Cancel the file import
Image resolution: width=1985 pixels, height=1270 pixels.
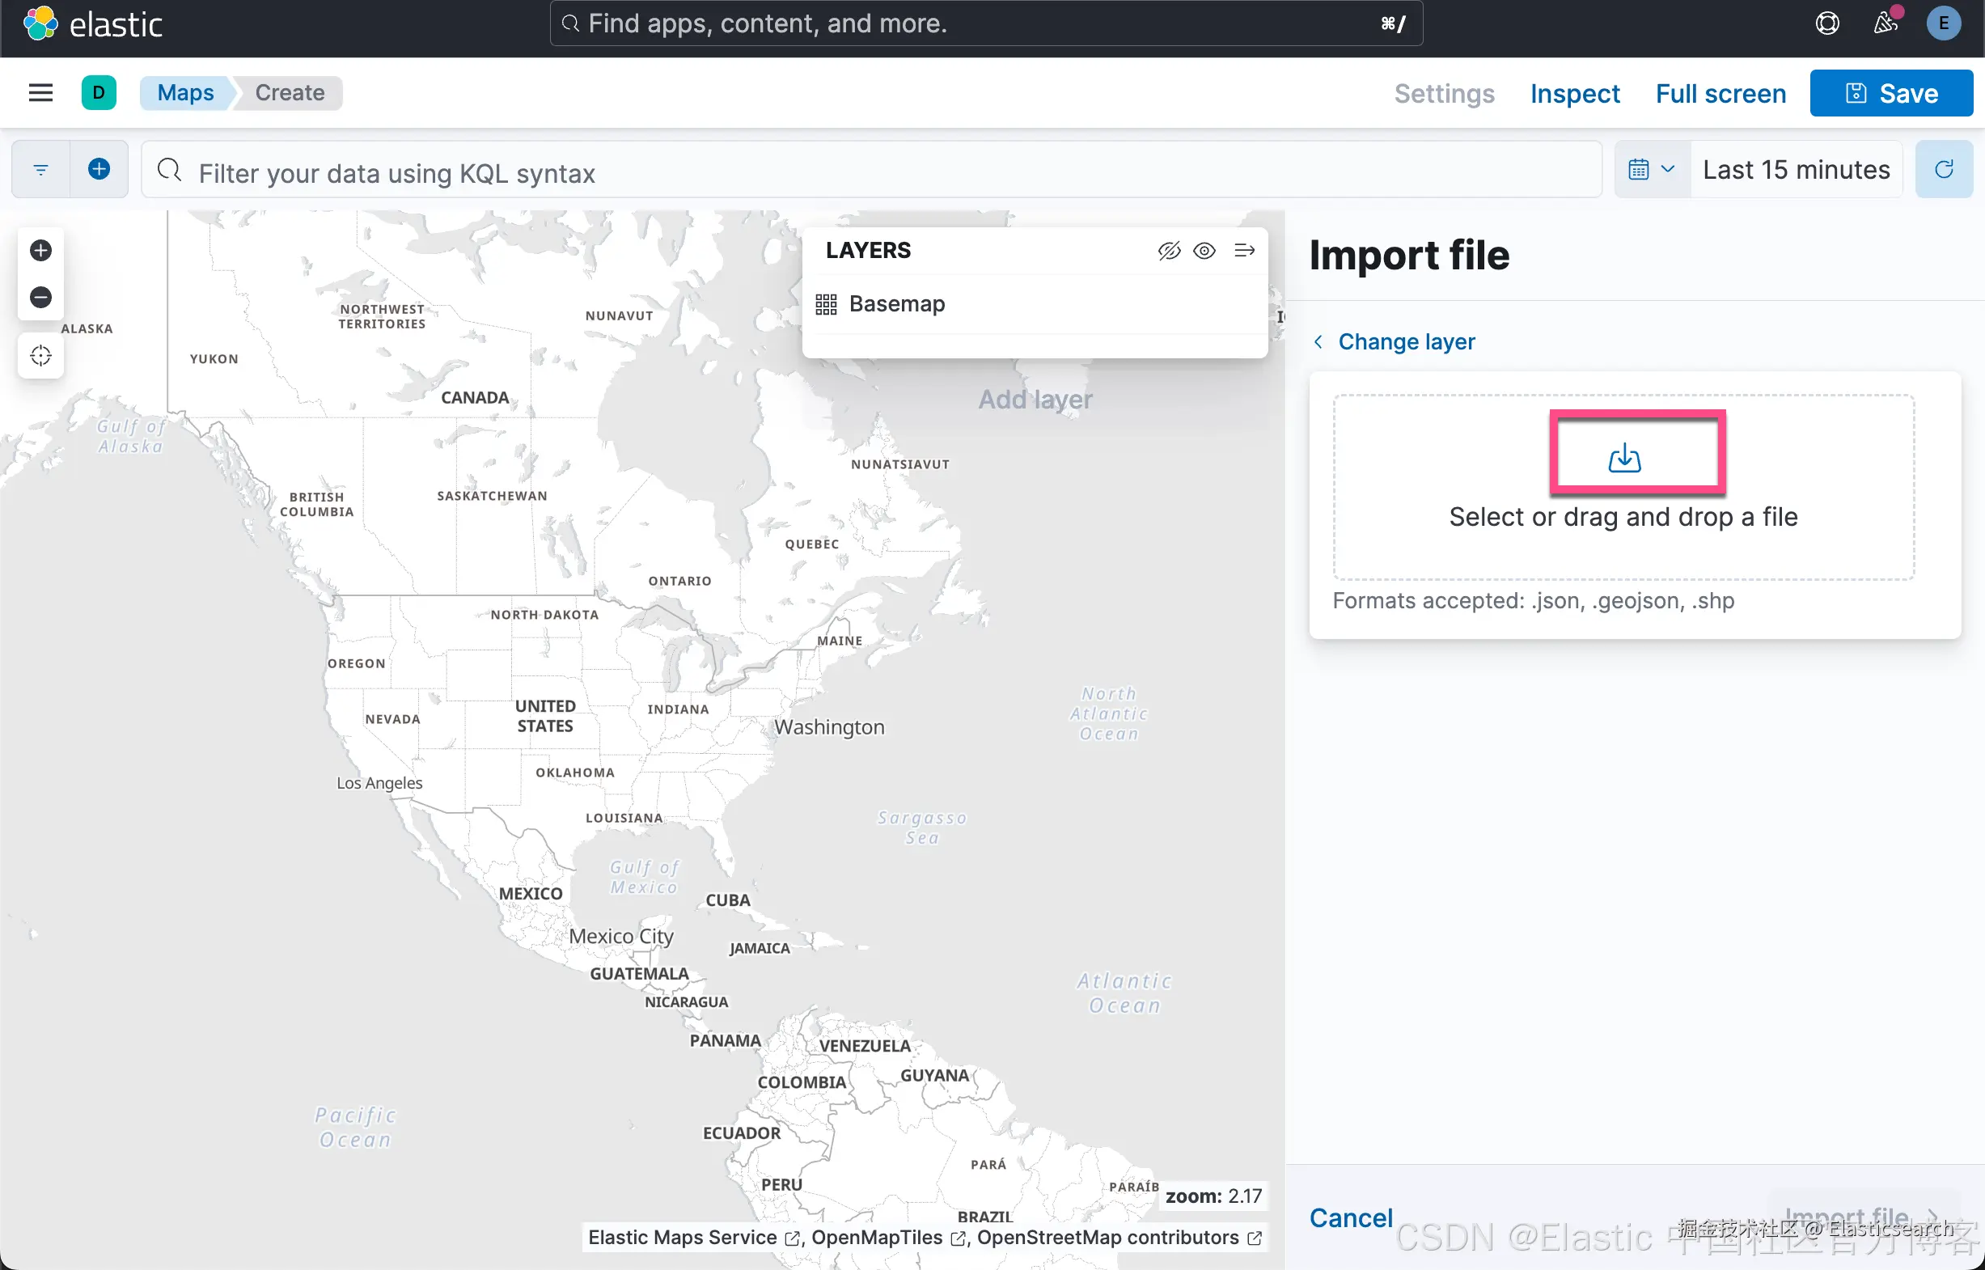pyautogui.click(x=1350, y=1217)
